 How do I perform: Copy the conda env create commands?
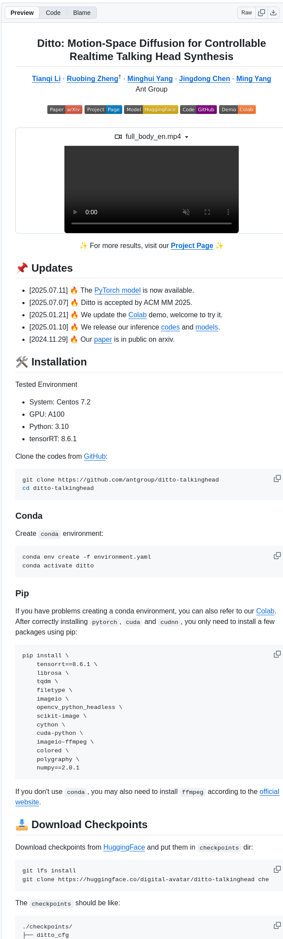277,556
